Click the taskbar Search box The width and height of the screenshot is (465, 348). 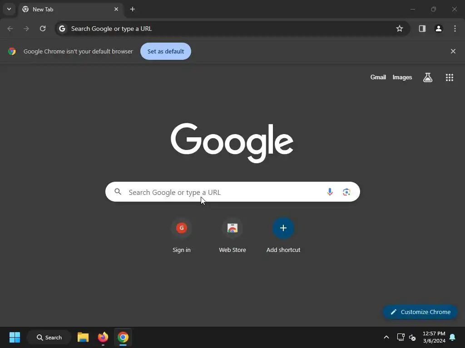tap(49, 337)
